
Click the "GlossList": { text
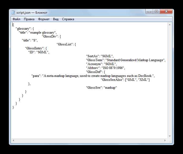click(66, 44)
